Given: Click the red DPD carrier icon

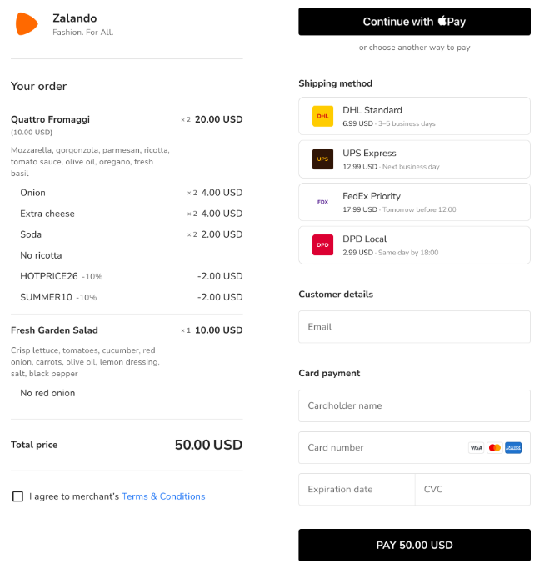Looking at the screenshot, I should [x=322, y=245].
